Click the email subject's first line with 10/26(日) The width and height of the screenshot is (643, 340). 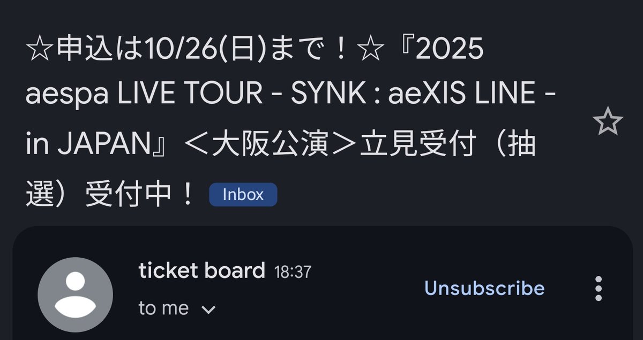[255, 50]
